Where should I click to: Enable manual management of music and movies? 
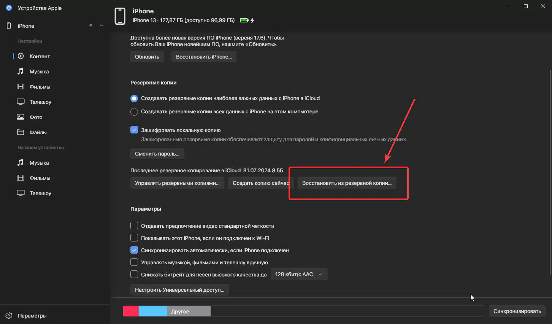(134, 262)
